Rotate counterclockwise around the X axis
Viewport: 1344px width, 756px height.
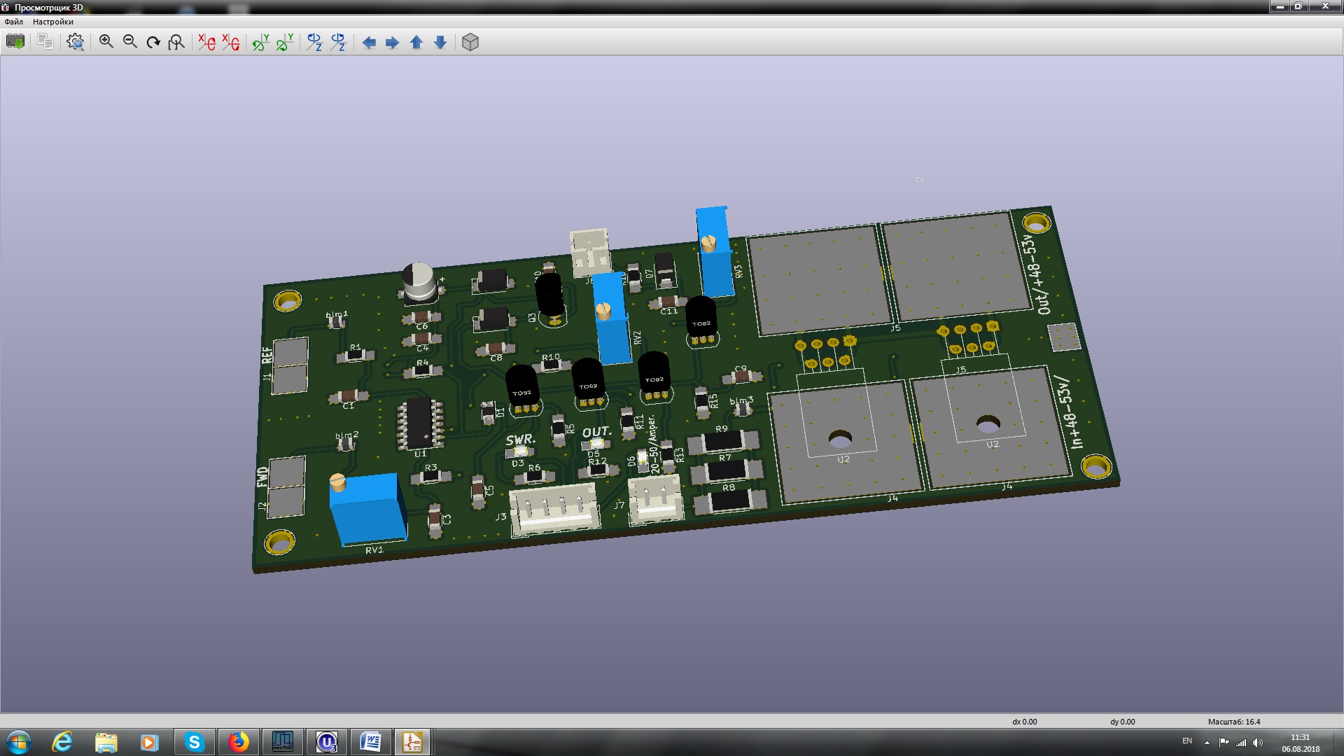coord(231,42)
